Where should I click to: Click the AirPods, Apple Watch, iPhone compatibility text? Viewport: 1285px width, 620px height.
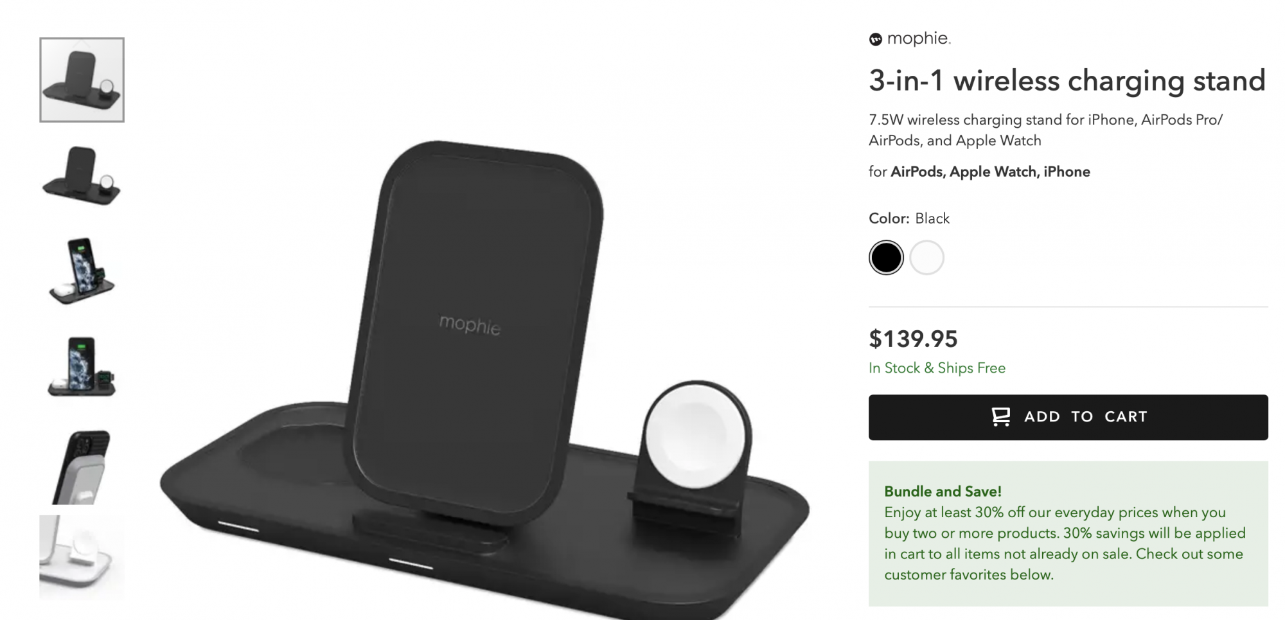[x=990, y=172]
